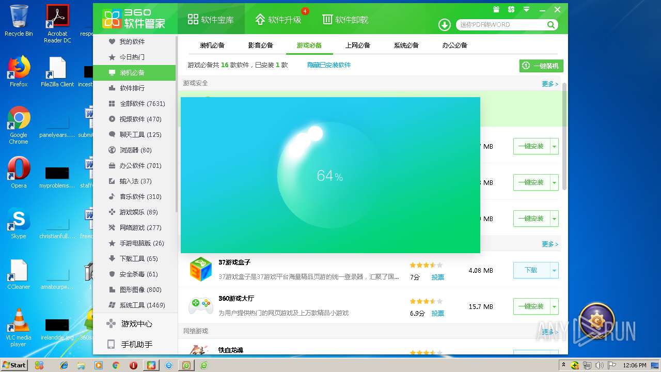Click the software list vertical scrollbar

[x=564, y=136]
